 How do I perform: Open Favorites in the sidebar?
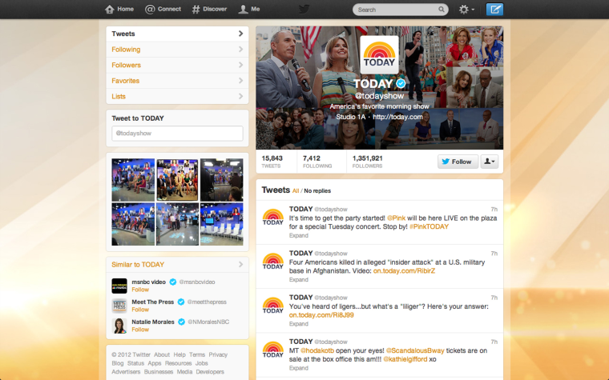point(178,81)
